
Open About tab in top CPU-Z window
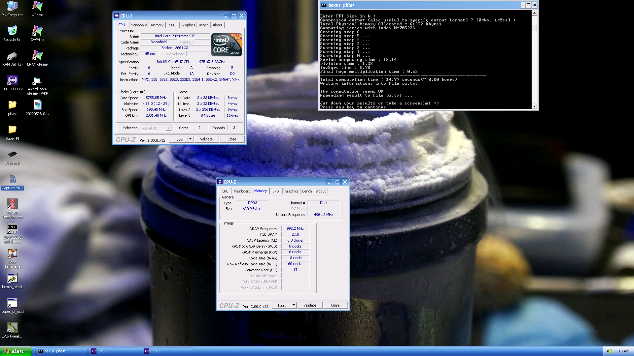pyautogui.click(x=218, y=25)
